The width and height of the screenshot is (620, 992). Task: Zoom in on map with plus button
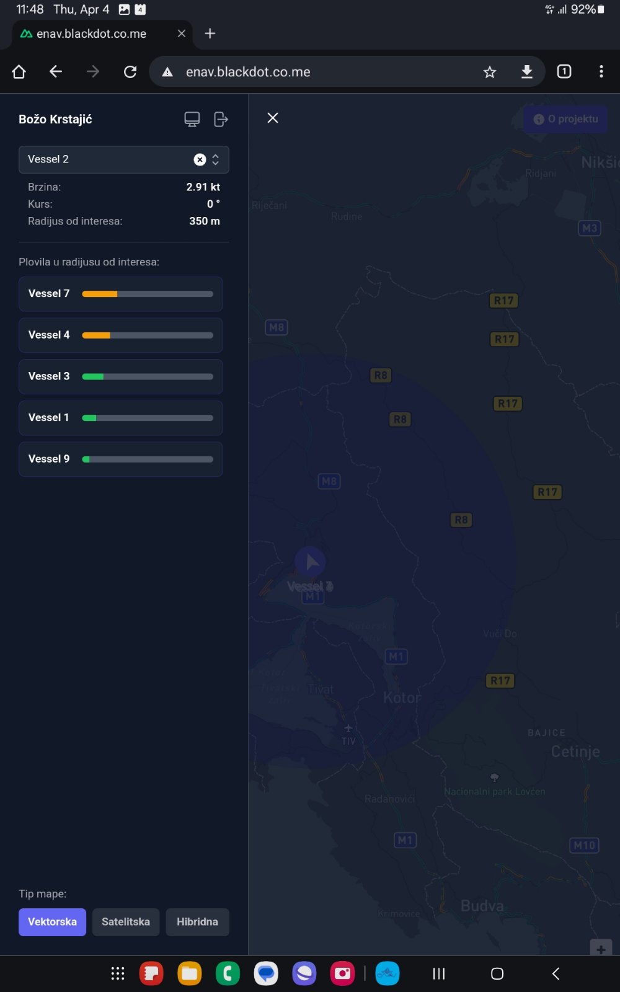point(601,949)
